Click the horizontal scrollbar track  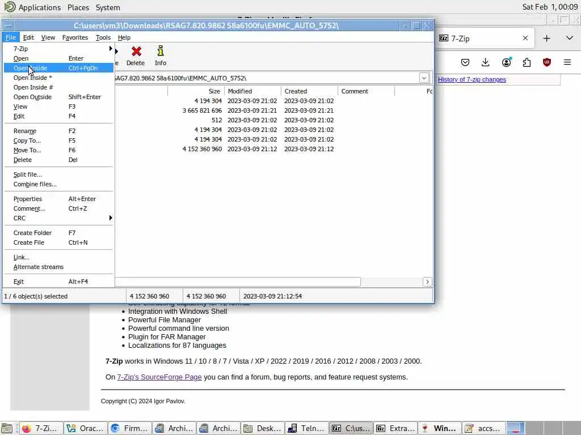pyautogui.click(x=391, y=282)
